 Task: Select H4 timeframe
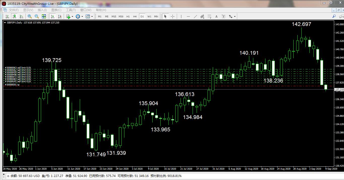[135, 16]
